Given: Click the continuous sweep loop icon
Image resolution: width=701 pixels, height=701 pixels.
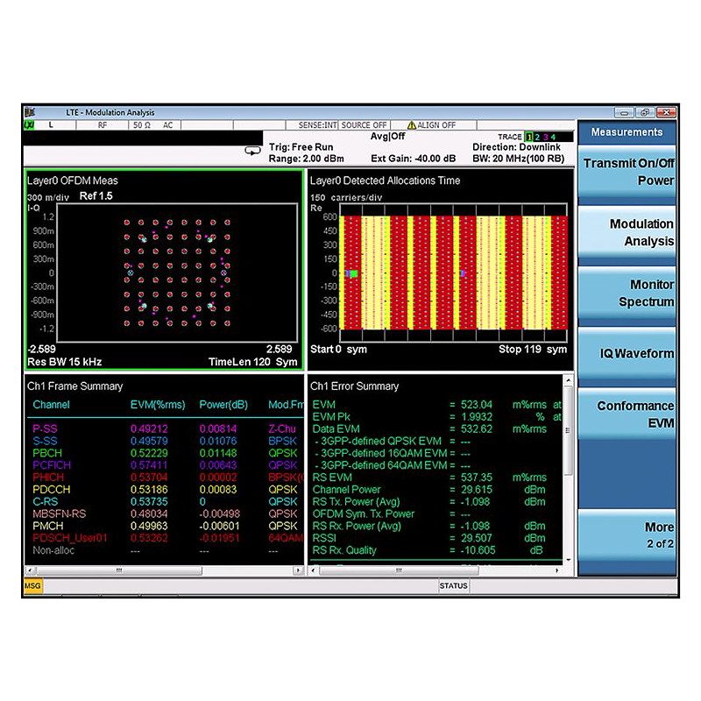Looking at the screenshot, I should [x=252, y=151].
